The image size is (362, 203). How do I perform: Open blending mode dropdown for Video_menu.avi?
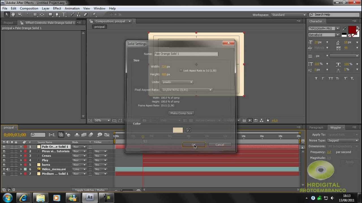[x=79, y=169]
